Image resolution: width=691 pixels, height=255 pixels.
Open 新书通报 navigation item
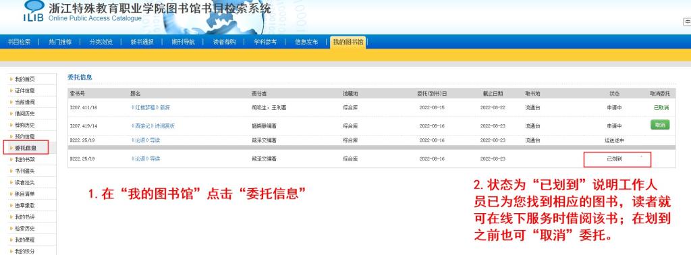142,42
